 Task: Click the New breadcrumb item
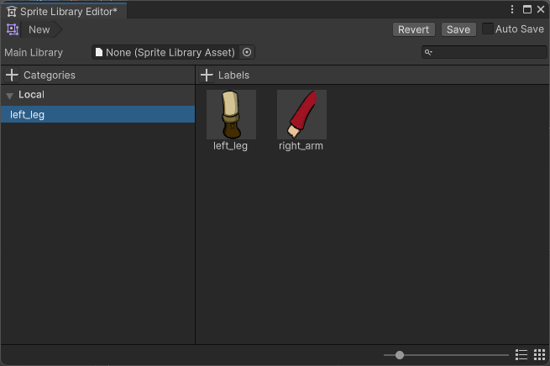point(39,29)
